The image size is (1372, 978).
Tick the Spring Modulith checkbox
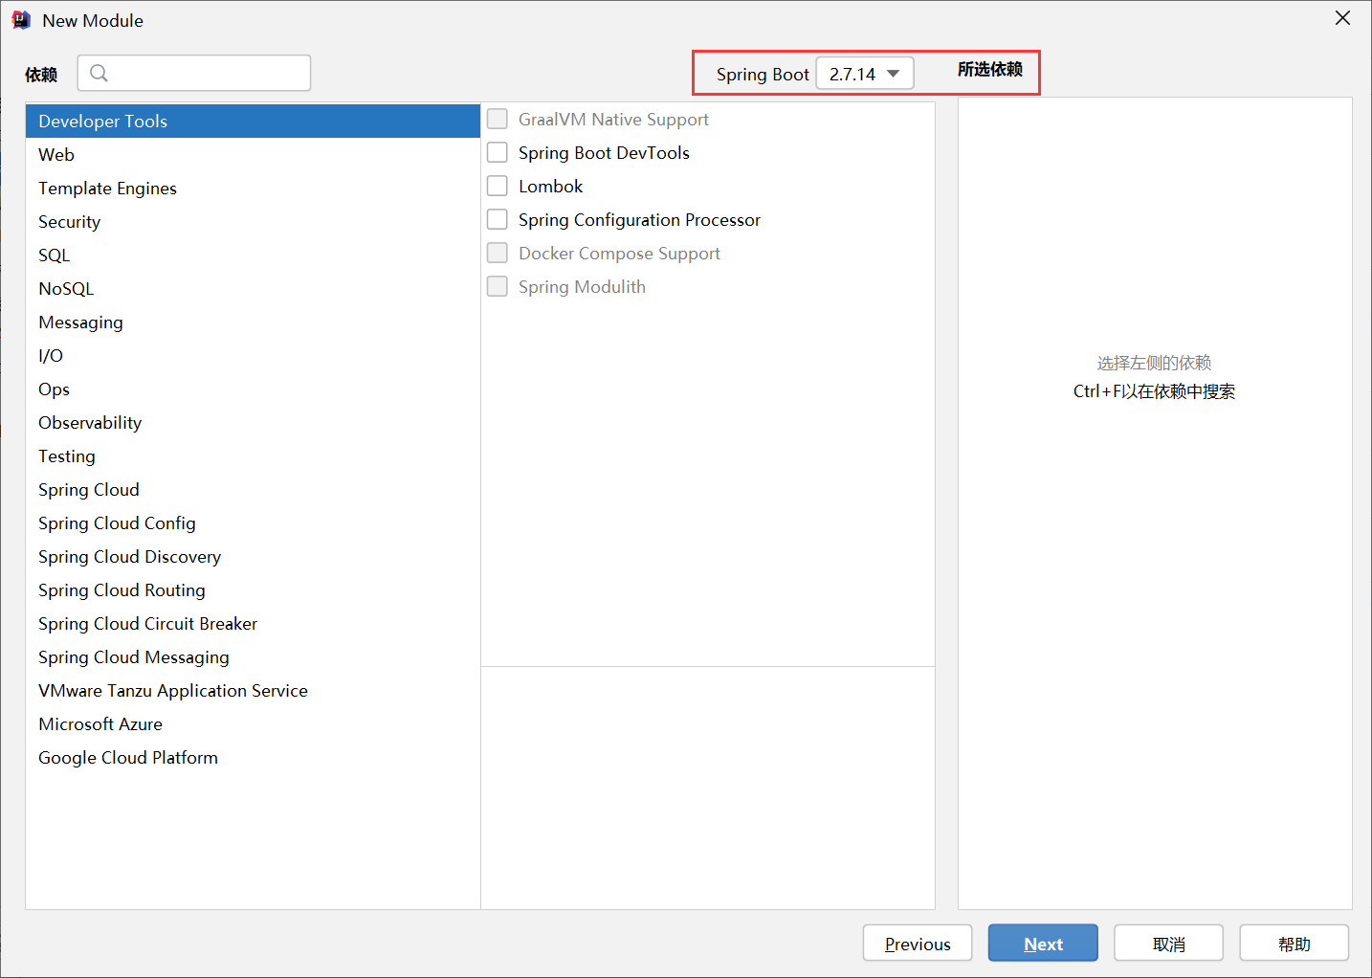(498, 286)
